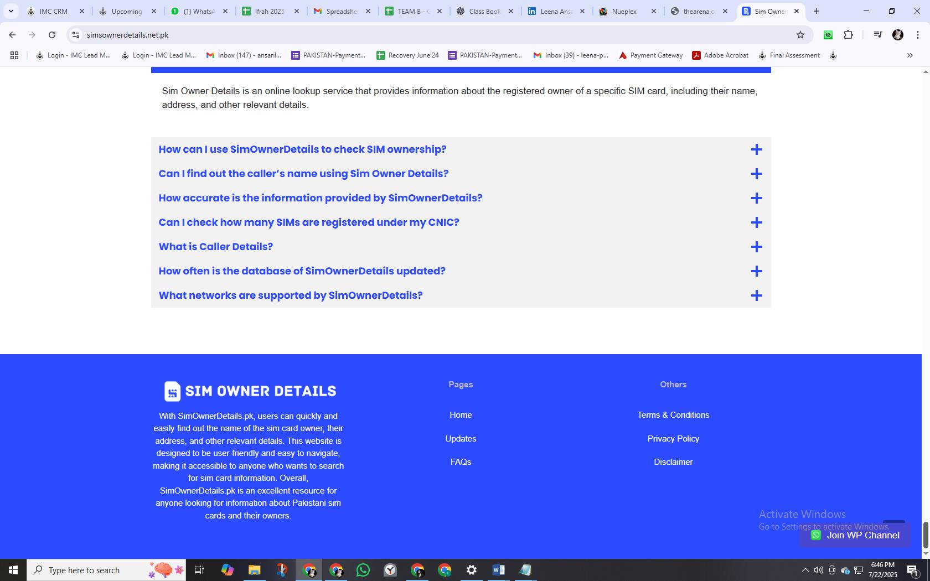This screenshot has height=581, width=930.
Task: Open the FAQs footer link
Action: point(461,462)
